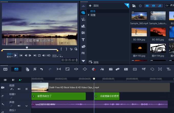The image size is (174, 113).
Task: Open the Sound/Audio library panel icon
Action: [83, 19]
